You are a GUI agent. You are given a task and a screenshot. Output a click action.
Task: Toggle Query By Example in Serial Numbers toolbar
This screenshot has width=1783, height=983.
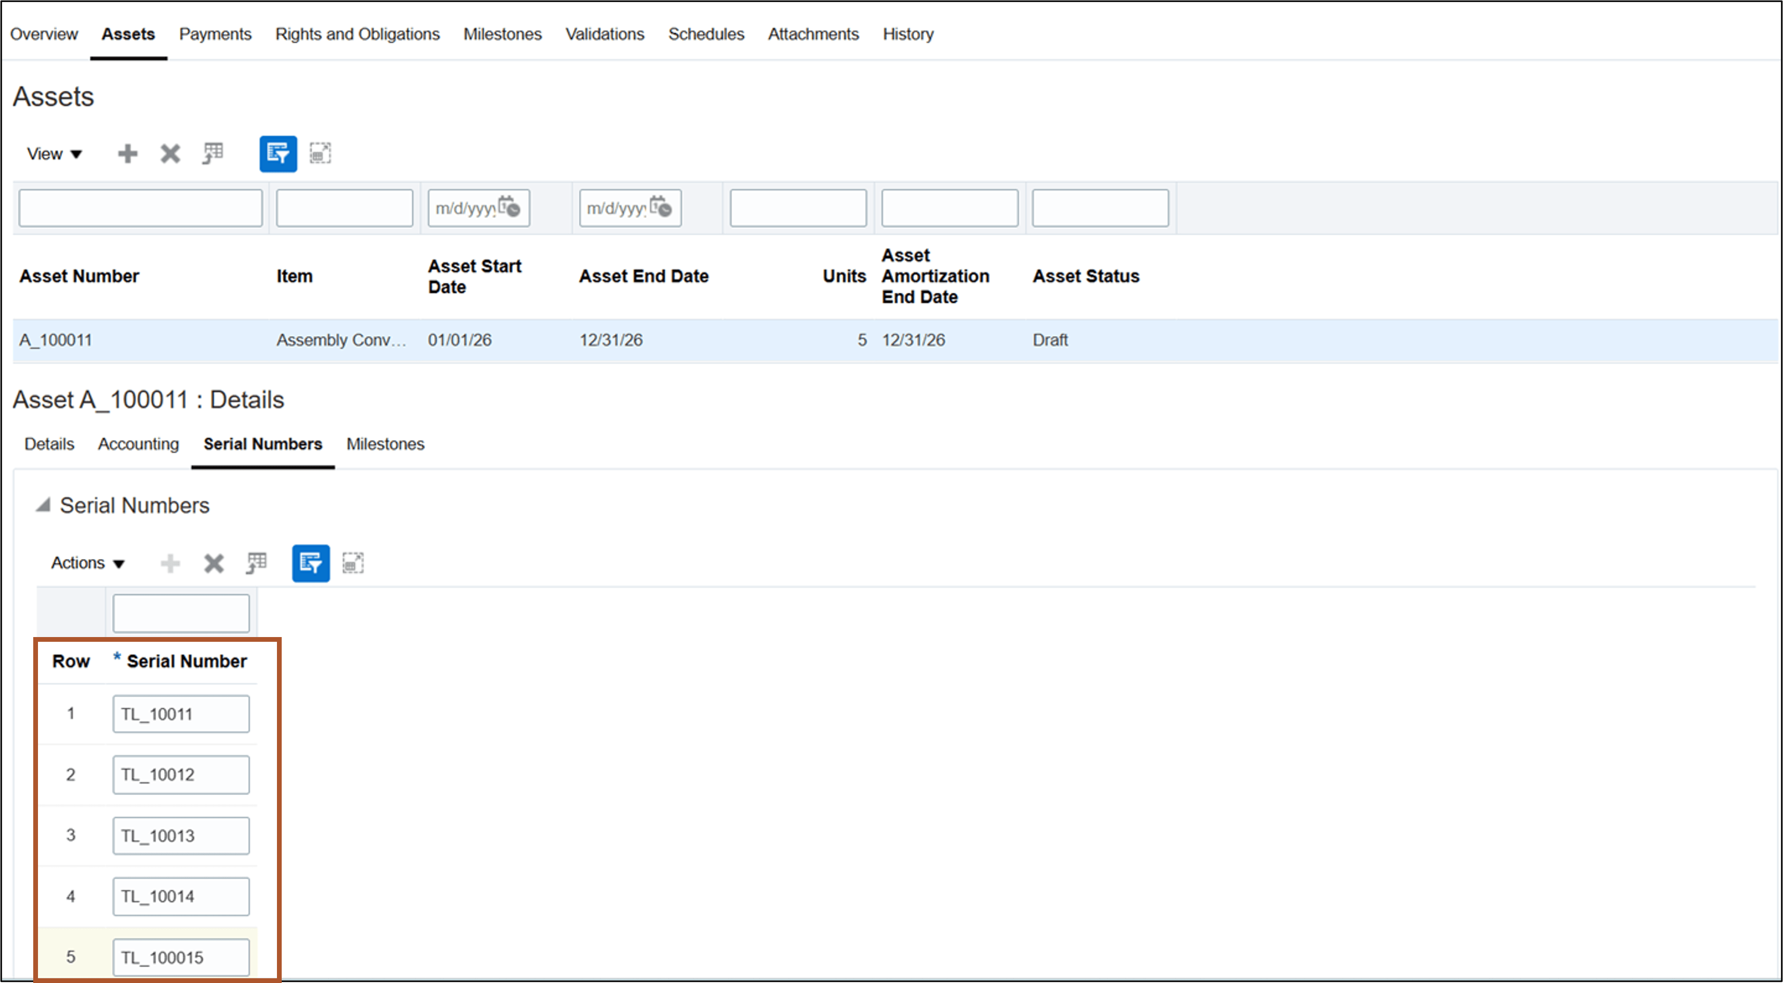point(311,563)
